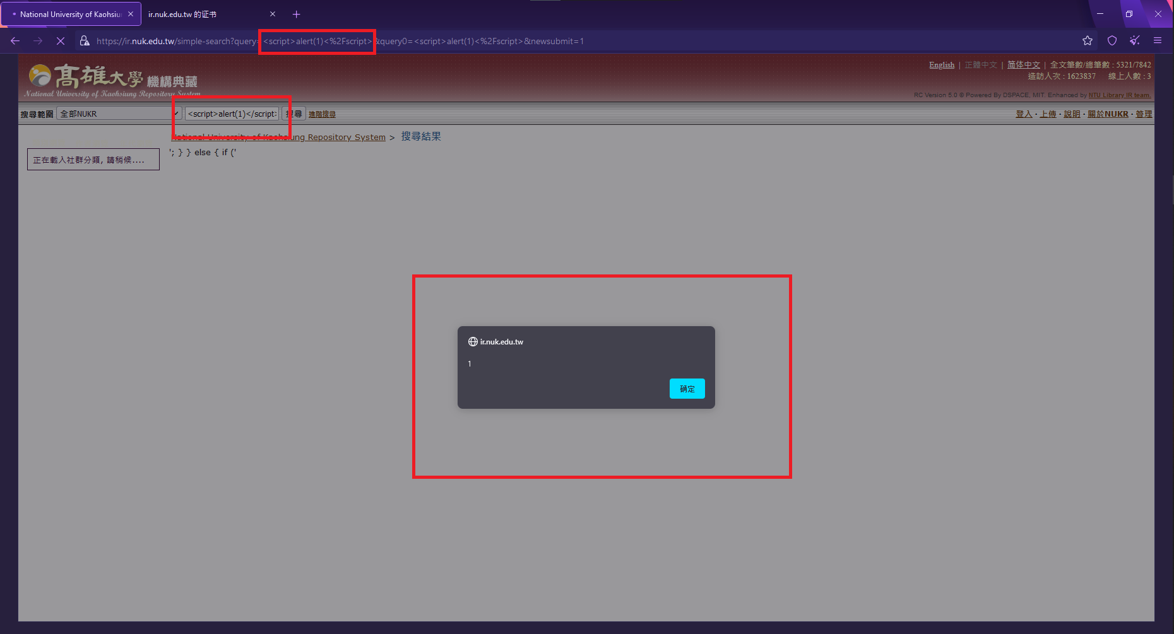Minimize the browser window
This screenshot has width=1174, height=634.
(x=1100, y=14)
